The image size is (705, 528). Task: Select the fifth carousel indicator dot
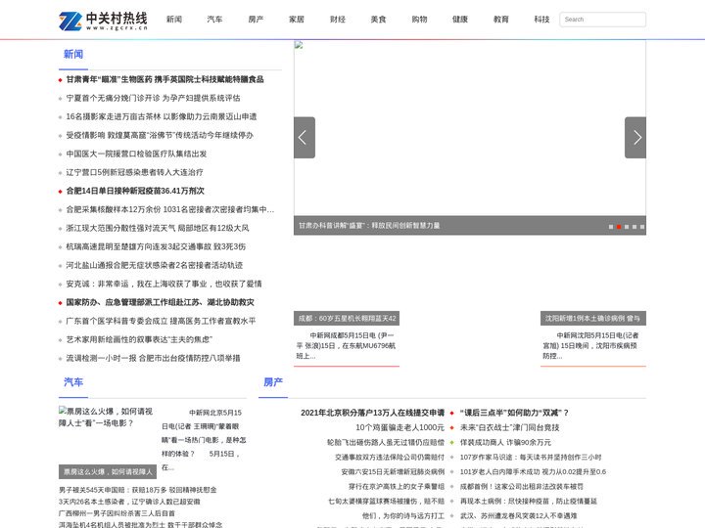[642, 227]
